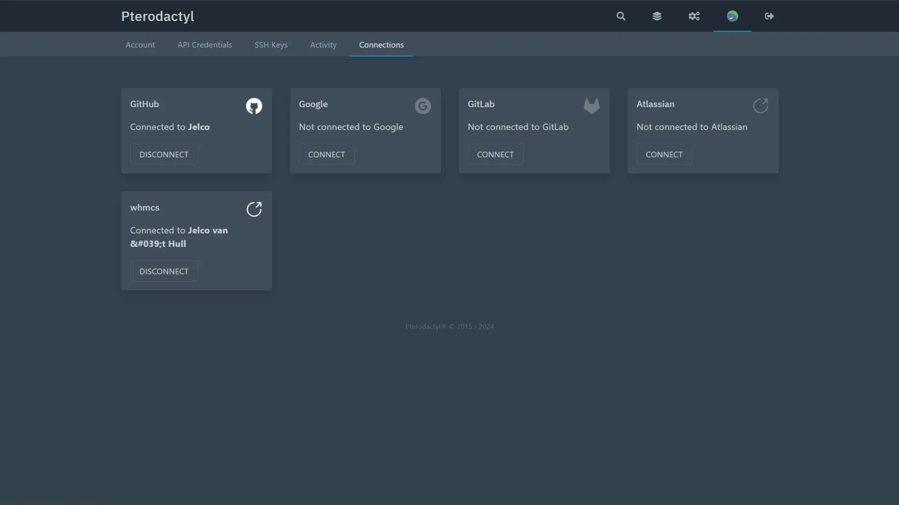
Task: Connect your Atlassian account
Action: [x=664, y=154]
